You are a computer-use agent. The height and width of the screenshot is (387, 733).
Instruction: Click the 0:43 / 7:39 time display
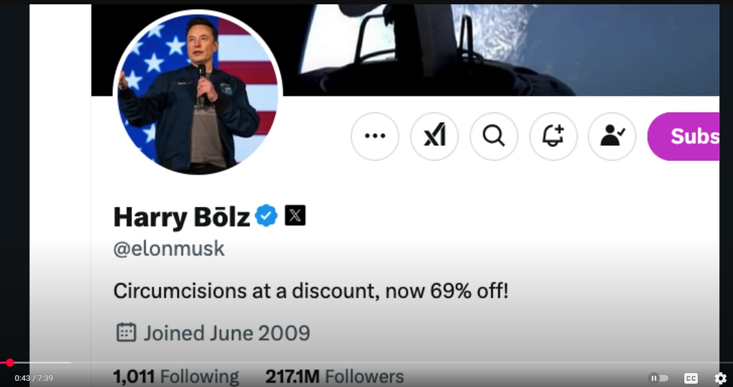(x=34, y=378)
